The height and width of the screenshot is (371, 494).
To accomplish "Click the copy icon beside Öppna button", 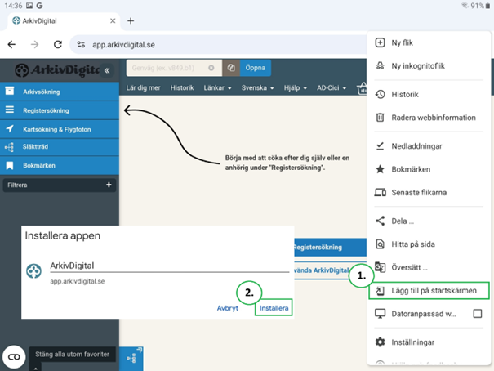I will 232,69.
